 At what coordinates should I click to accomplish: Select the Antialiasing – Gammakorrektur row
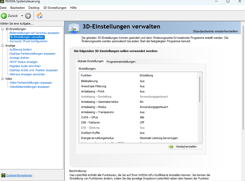[139, 102]
